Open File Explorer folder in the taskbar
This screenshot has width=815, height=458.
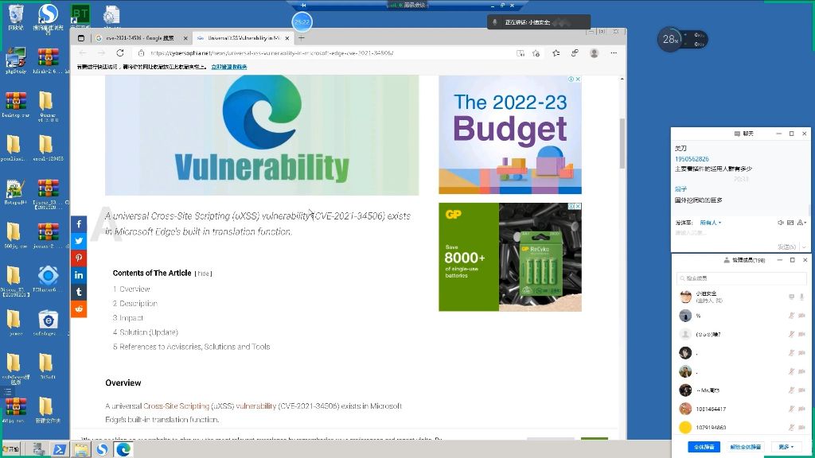coord(80,449)
